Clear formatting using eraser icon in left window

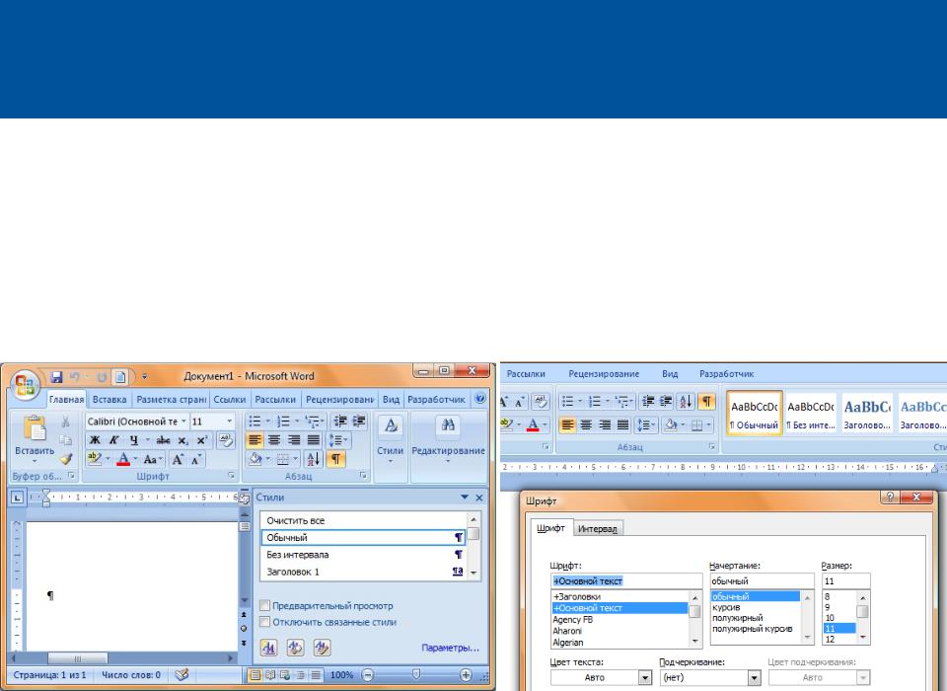[x=226, y=440]
